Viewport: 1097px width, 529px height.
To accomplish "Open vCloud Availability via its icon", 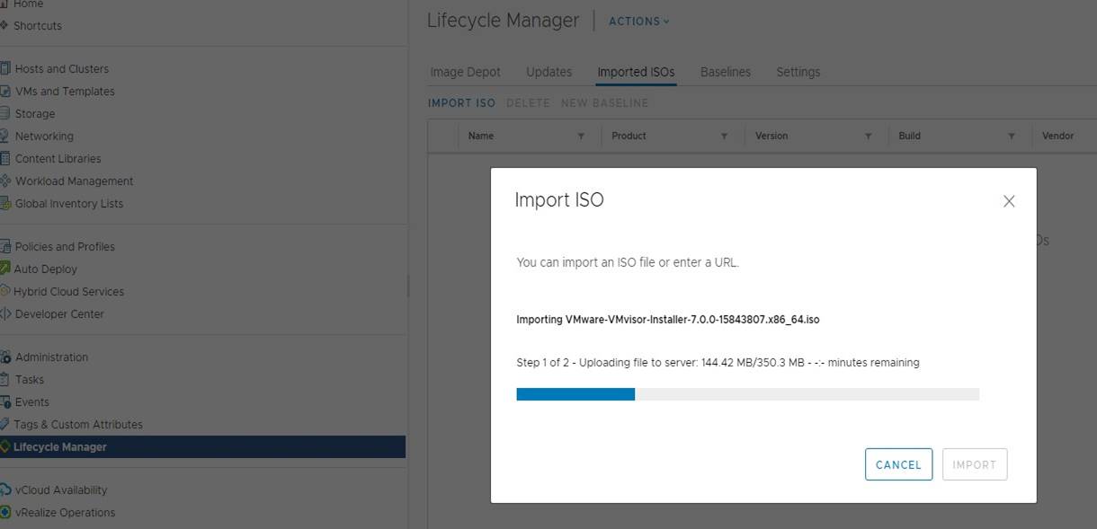I will (5, 489).
